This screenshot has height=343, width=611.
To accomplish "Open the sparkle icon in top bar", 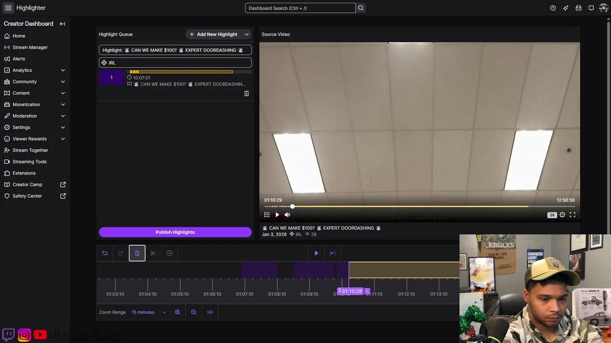I will click(566, 8).
